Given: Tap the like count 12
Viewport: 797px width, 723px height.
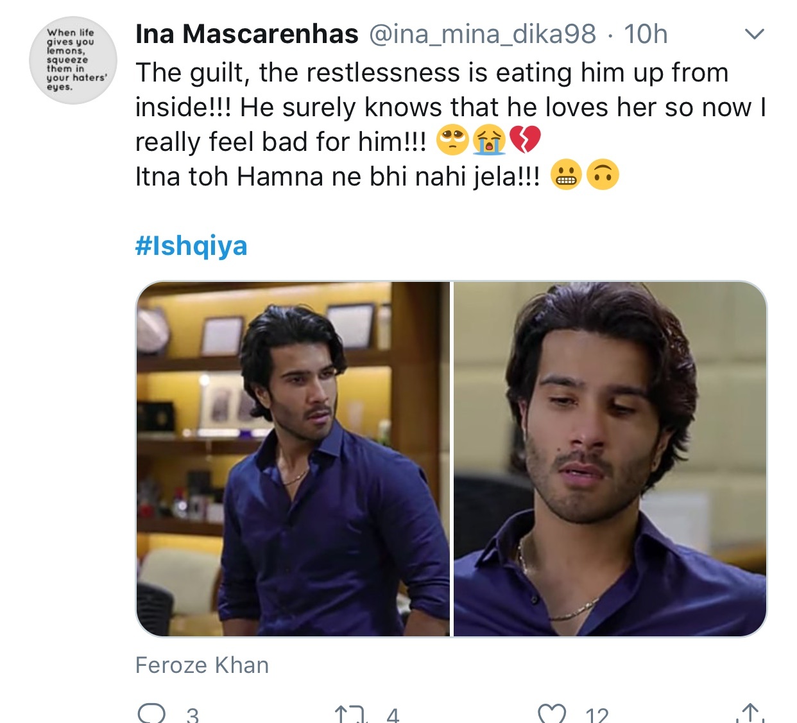Looking at the screenshot, I should point(597,715).
